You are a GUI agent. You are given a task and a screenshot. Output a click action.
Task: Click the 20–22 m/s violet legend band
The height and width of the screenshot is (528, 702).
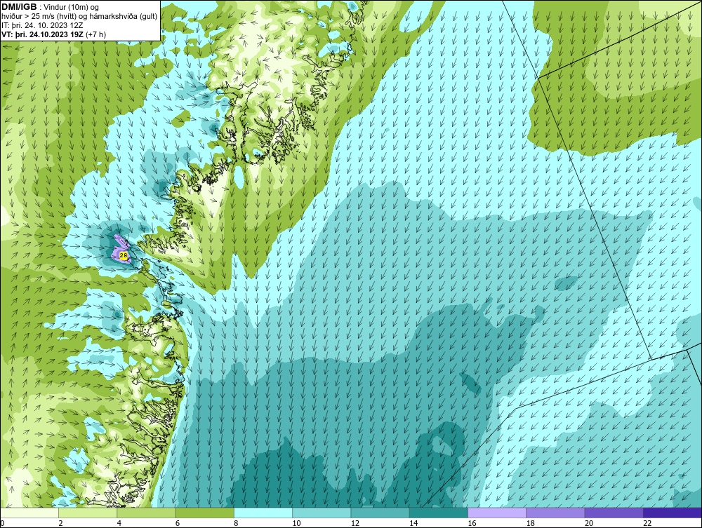[614, 513]
